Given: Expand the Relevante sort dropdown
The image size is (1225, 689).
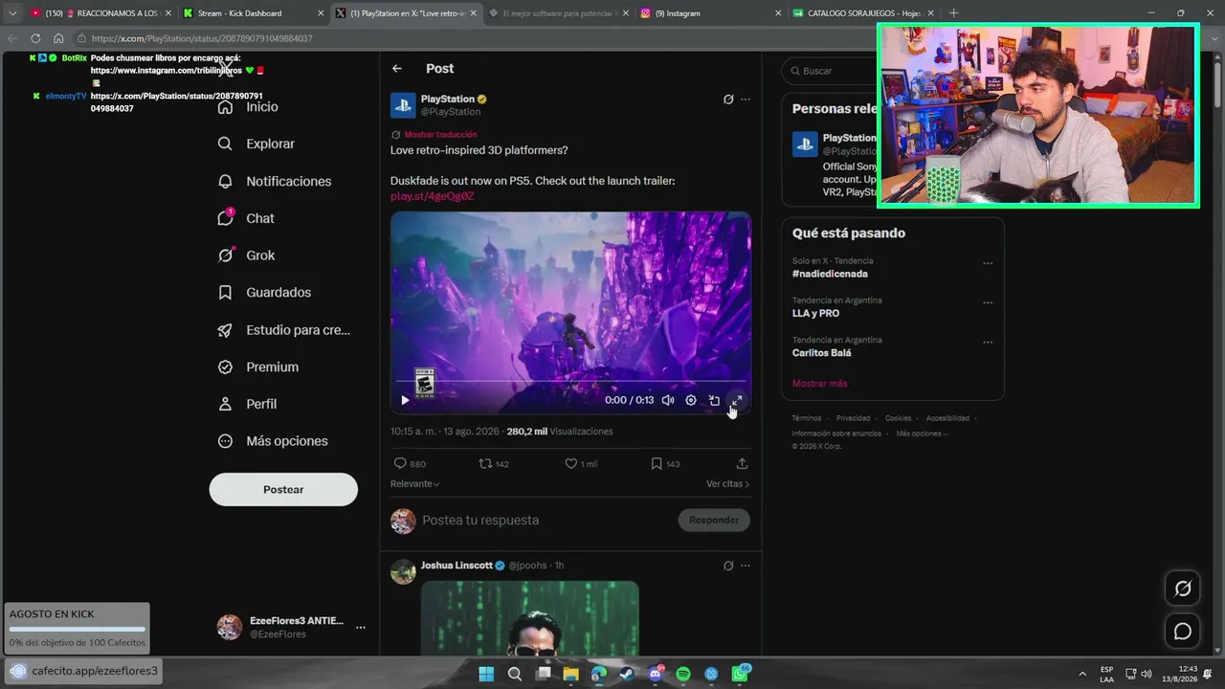Looking at the screenshot, I should point(414,484).
